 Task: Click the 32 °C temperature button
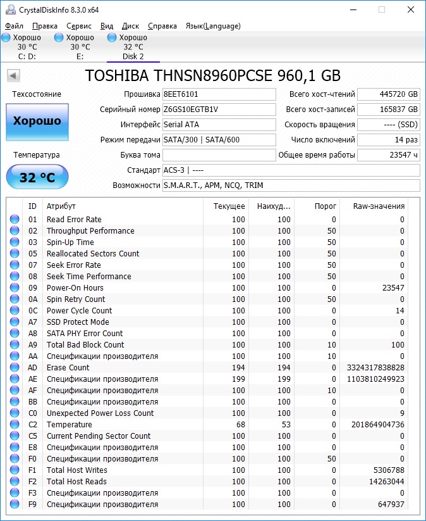click(37, 177)
